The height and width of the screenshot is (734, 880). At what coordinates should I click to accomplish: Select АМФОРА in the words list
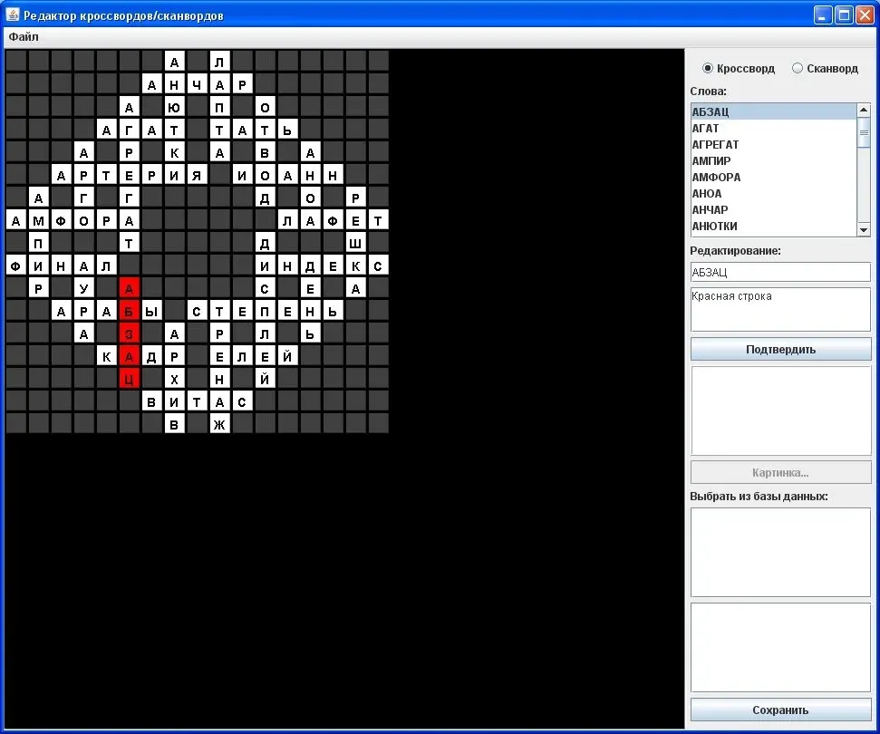coord(716,178)
